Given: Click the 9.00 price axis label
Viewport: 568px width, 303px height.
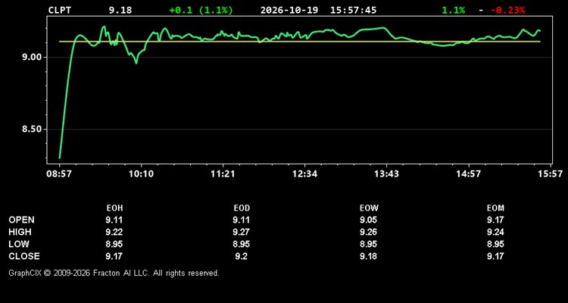Looking at the screenshot, I should 33,58.
